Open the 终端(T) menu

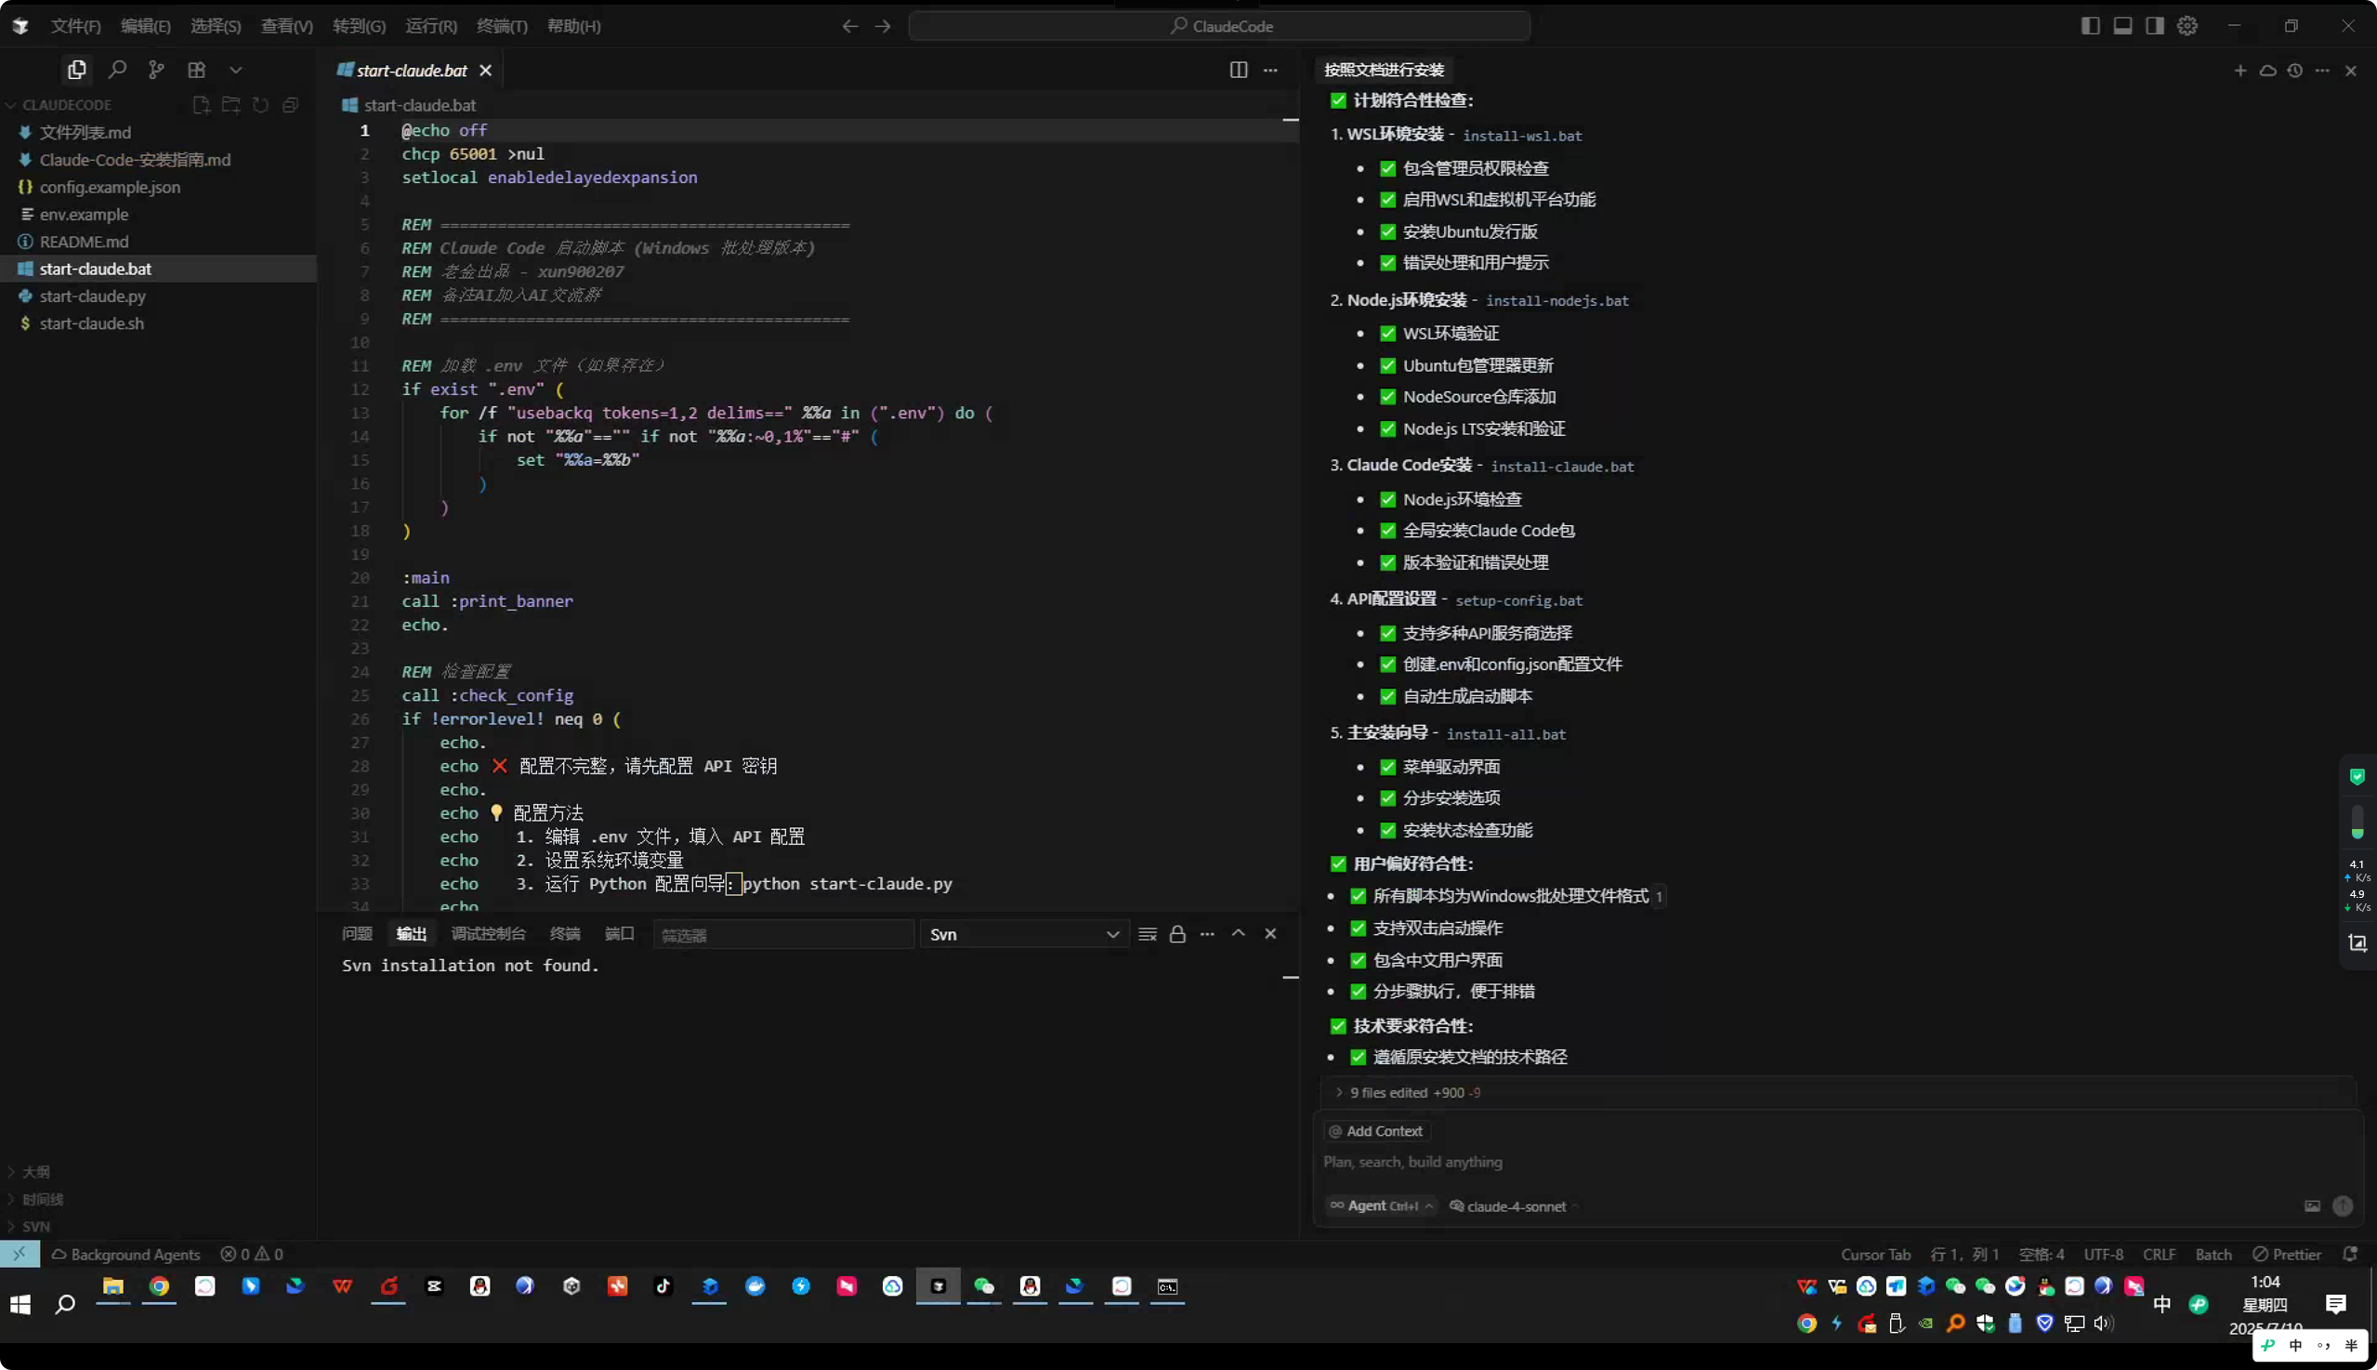tap(502, 26)
